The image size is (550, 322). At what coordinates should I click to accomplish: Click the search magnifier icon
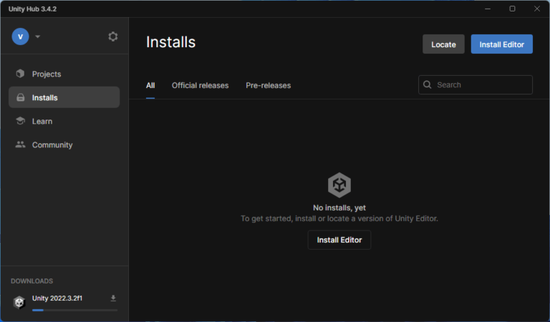428,84
